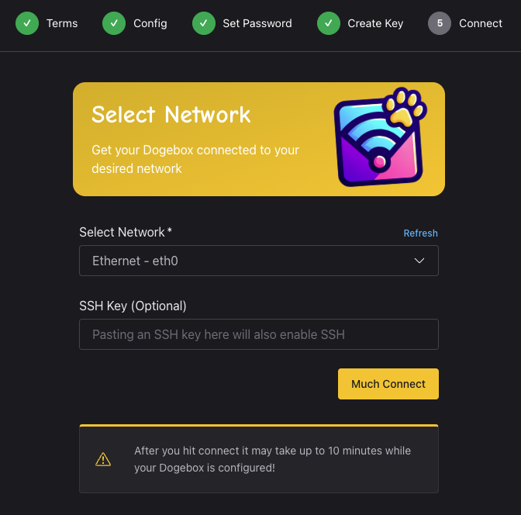Open the Create Key step label
This screenshot has width=521, height=515.
[375, 23]
